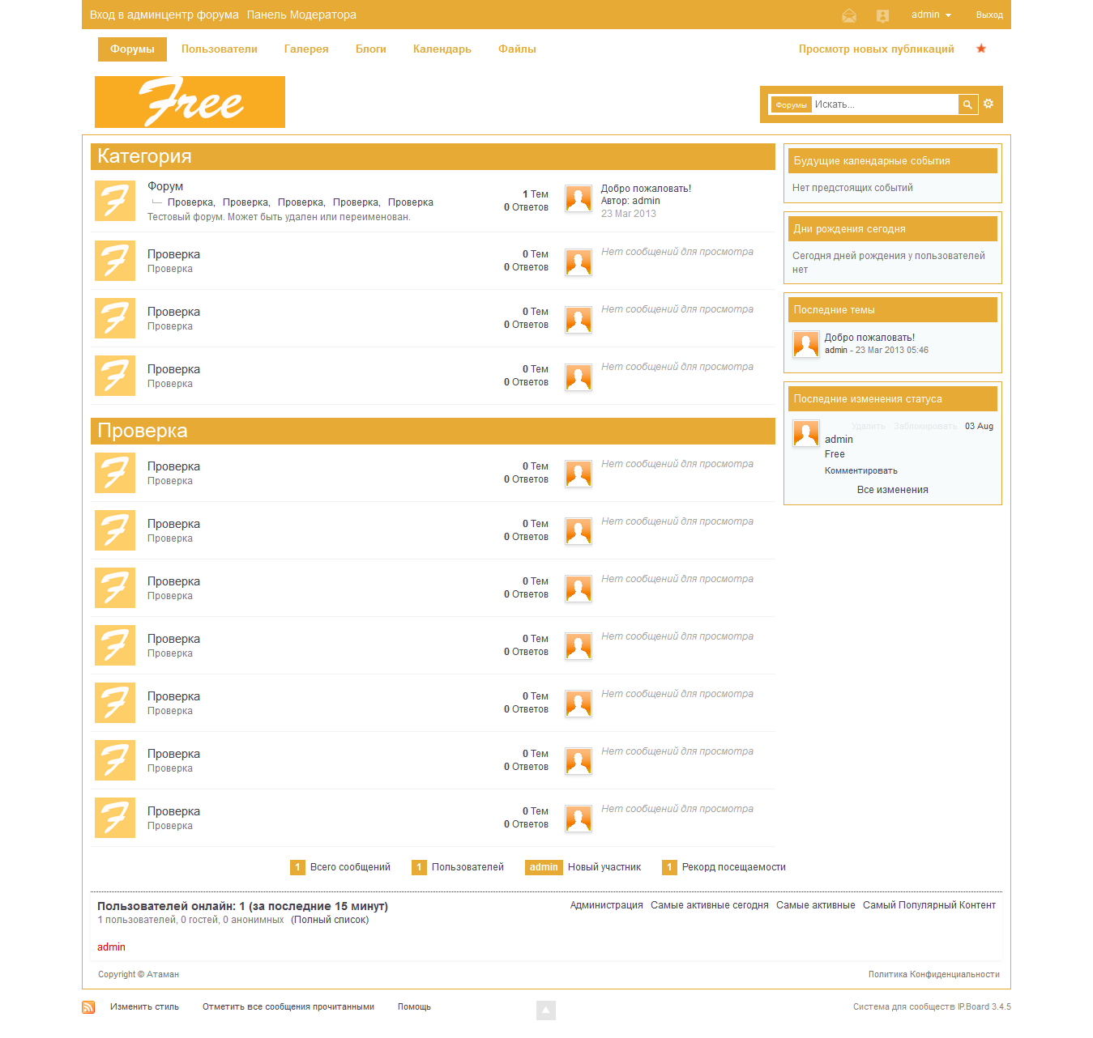Expand the admin user dropdown menu
Image resolution: width=1093 pixels, height=1038 pixels.
931,15
